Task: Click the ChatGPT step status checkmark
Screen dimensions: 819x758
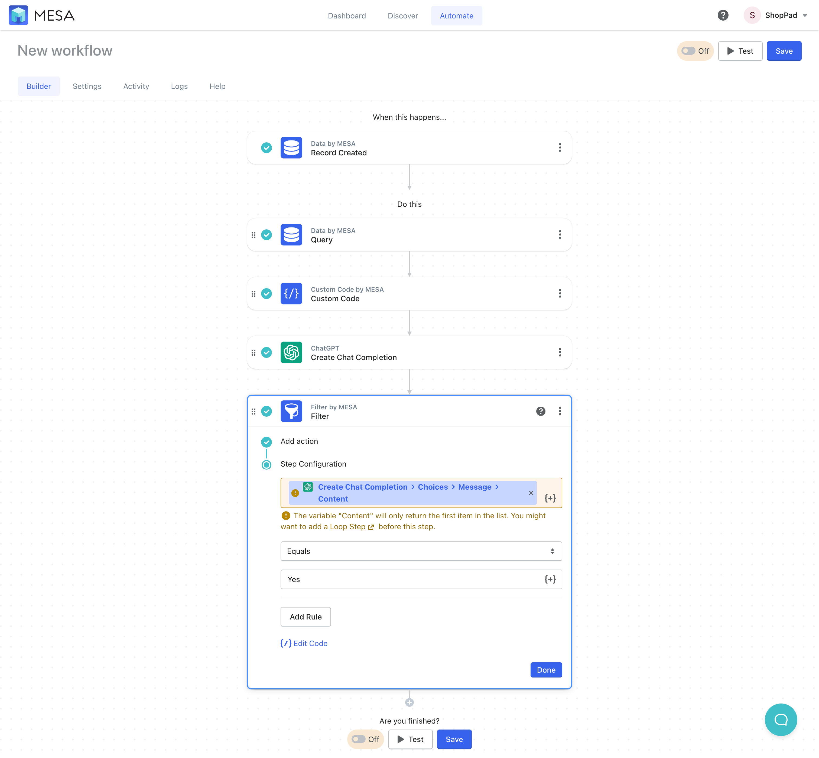Action: pyautogui.click(x=266, y=352)
